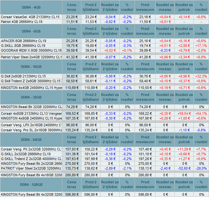Click the DDR4 - 8GB section header

click(x=31, y=31)
